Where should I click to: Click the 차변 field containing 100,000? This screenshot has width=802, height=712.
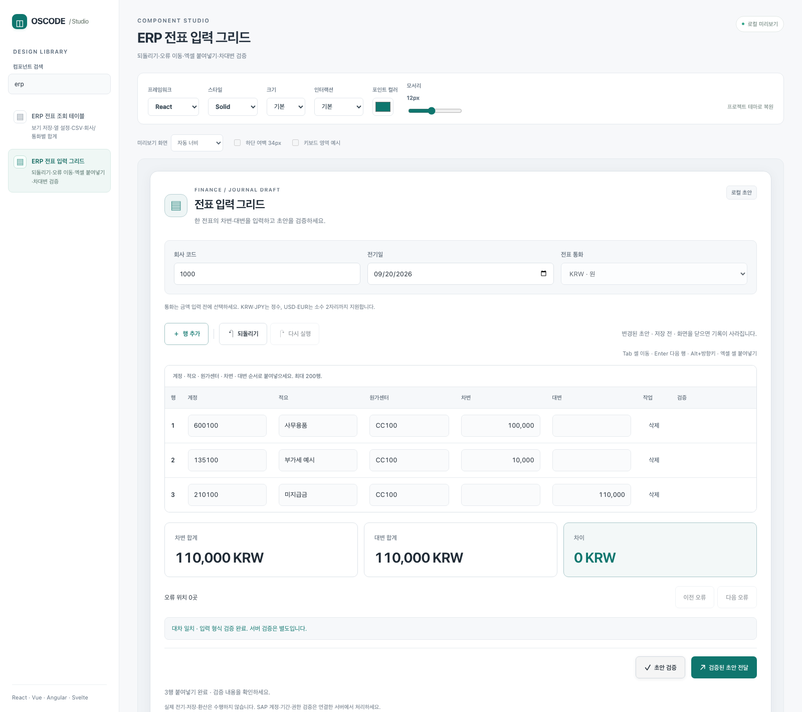click(501, 426)
